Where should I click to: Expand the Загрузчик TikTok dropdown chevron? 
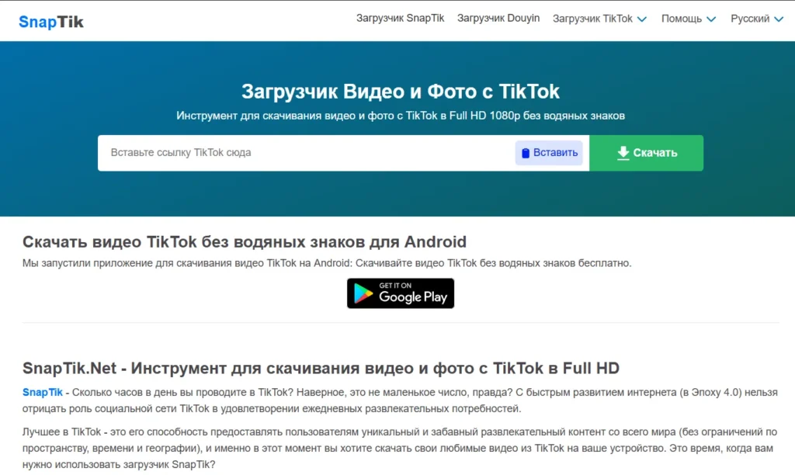coord(642,19)
